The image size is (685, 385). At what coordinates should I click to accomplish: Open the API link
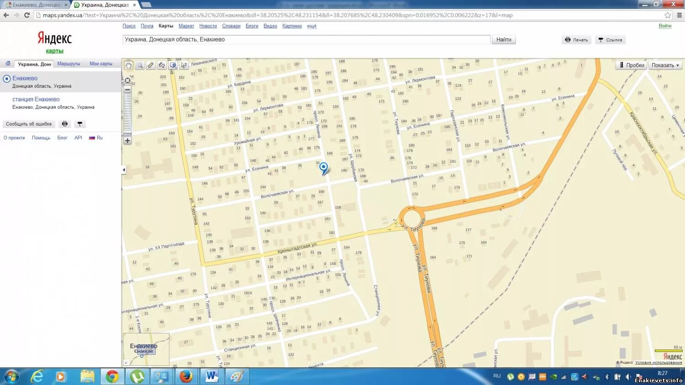[x=78, y=138]
